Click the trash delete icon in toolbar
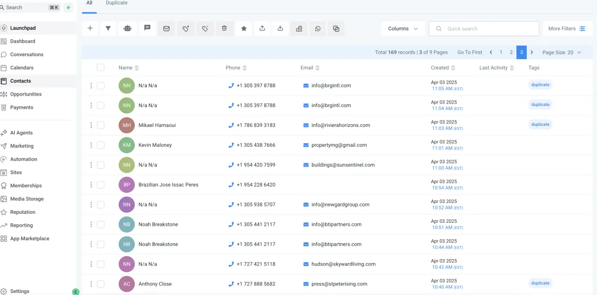 (x=224, y=28)
